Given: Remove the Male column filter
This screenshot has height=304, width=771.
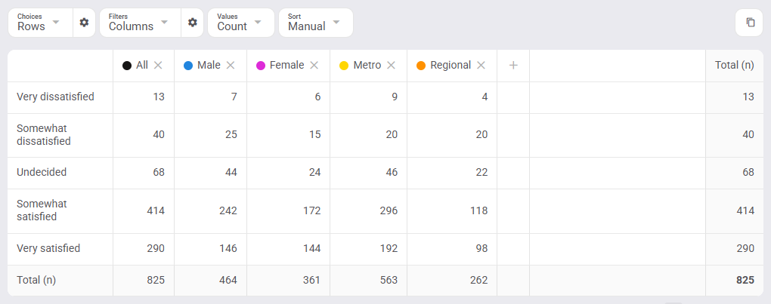Looking at the screenshot, I should coord(230,65).
